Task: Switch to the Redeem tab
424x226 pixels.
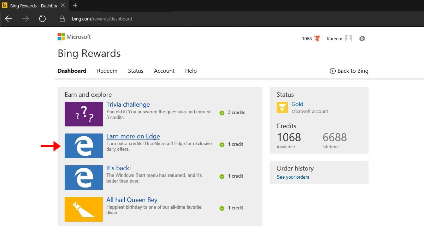Action: (x=107, y=71)
